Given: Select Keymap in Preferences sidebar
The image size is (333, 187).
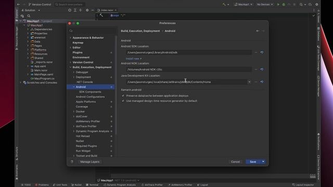Looking at the screenshot, I should point(78,43).
